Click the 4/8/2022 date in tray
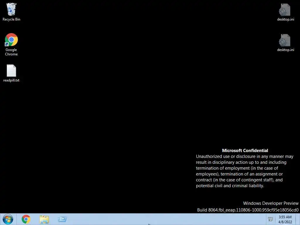Image resolution: width=300 pixels, height=225 pixels. click(x=285, y=222)
